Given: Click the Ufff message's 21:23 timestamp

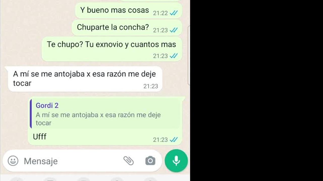Looking at the screenshot, I should pos(160,140).
